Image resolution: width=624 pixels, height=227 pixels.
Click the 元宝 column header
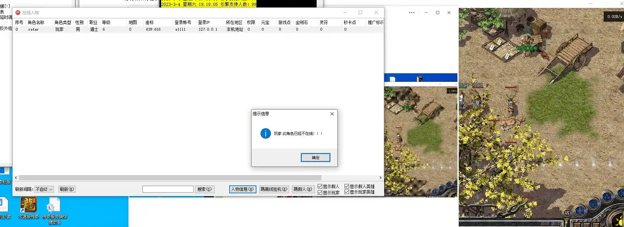pyautogui.click(x=268, y=22)
